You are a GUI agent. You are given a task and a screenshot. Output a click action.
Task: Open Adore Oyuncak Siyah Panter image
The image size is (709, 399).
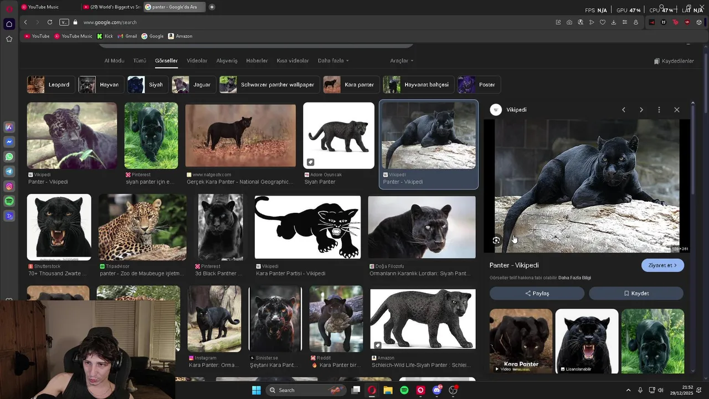pyautogui.click(x=339, y=136)
